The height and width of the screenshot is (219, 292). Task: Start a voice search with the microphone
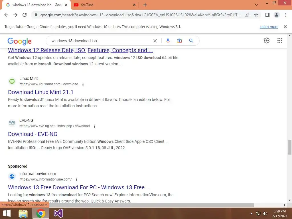click(x=168, y=41)
